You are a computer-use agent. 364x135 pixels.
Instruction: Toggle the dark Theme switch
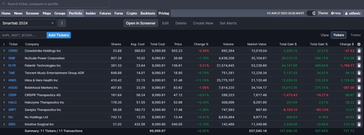pyautogui.click(x=312, y=13)
